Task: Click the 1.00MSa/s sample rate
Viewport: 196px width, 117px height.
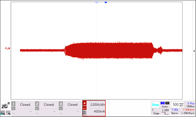Action: (x=188, y=113)
